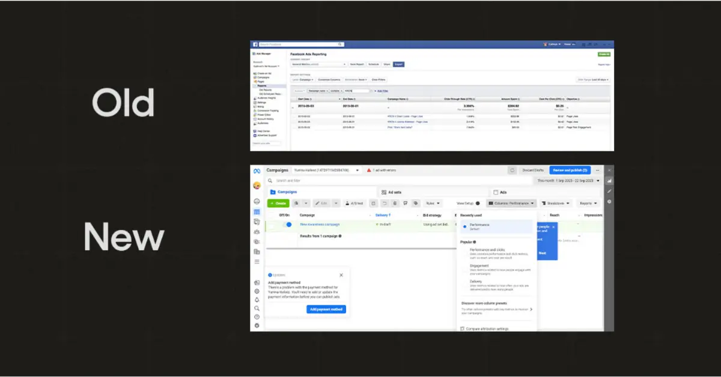Open the This month date range dropdown
This screenshot has height=377, width=721.
(x=568, y=181)
